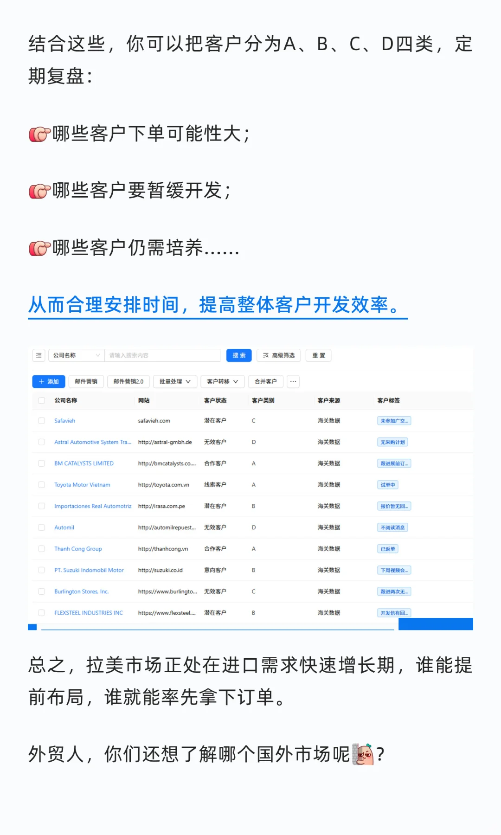501x835 pixels.
Task: Click the 不阅读消息 customer tag
Action: pos(392,527)
